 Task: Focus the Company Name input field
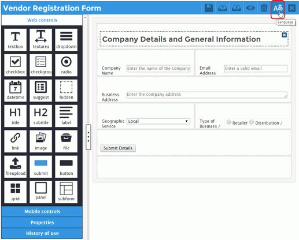pos(158,69)
